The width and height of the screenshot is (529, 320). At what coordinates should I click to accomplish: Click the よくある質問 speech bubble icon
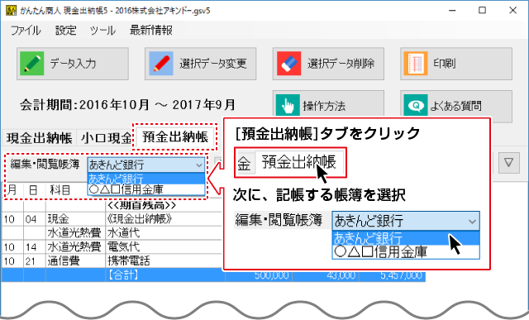pyautogui.click(x=416, y=105)
